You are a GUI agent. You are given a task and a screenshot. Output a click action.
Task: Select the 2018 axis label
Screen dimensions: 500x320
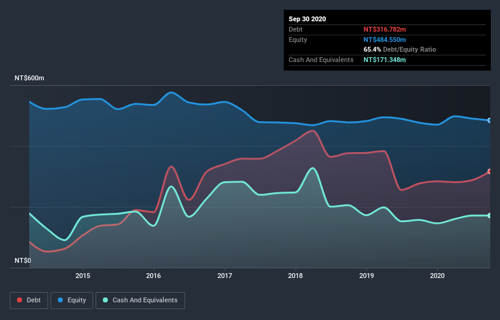tap(295, 276)
